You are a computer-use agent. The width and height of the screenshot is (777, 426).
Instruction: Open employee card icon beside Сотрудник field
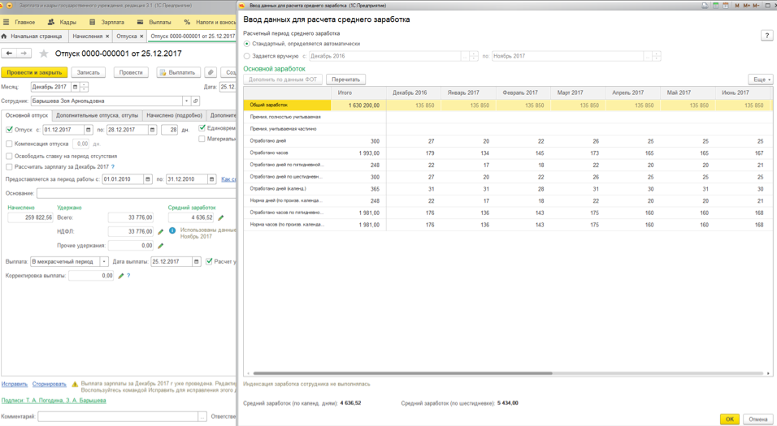196,101
